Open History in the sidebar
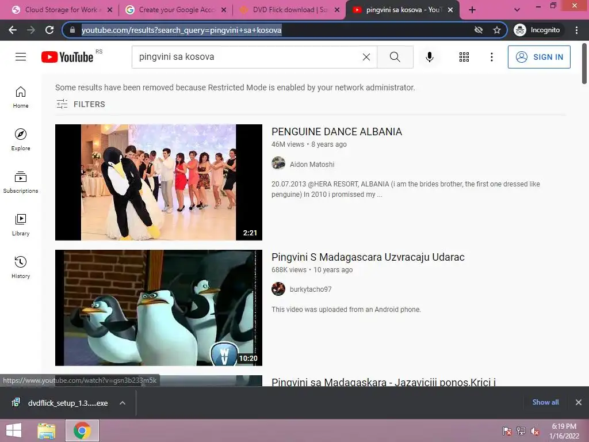Screen dimensions: 589x442 click(21, 267)
